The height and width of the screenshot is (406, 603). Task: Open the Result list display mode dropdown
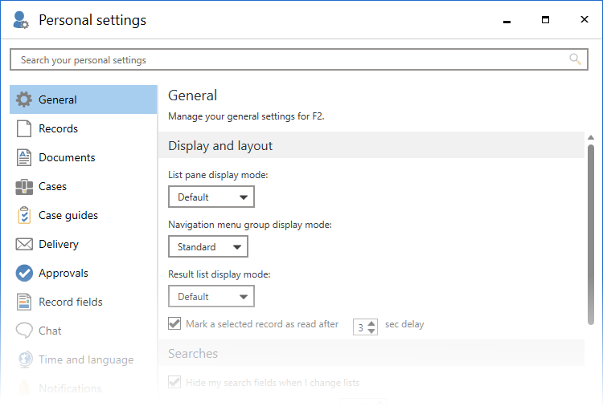tap(211, 297)
